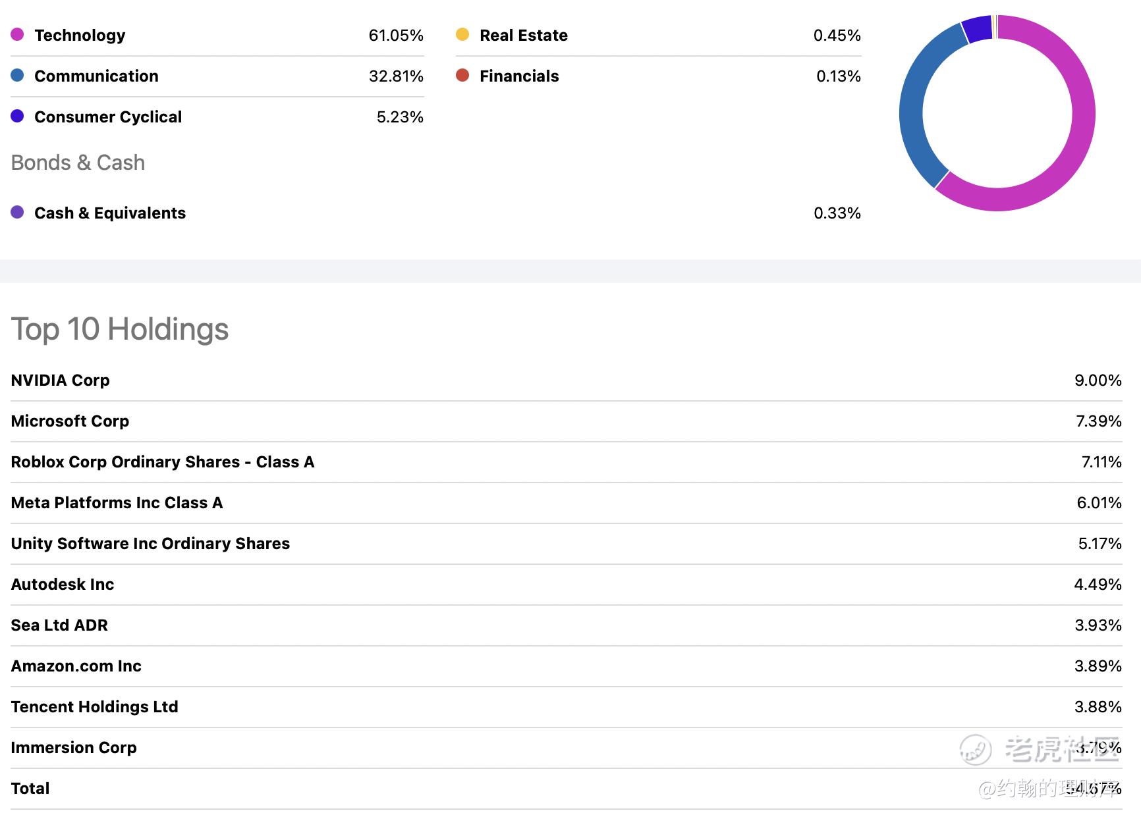Click the red Financials legend dot
The image size is (1141, 815).
(x=462, y=75)
